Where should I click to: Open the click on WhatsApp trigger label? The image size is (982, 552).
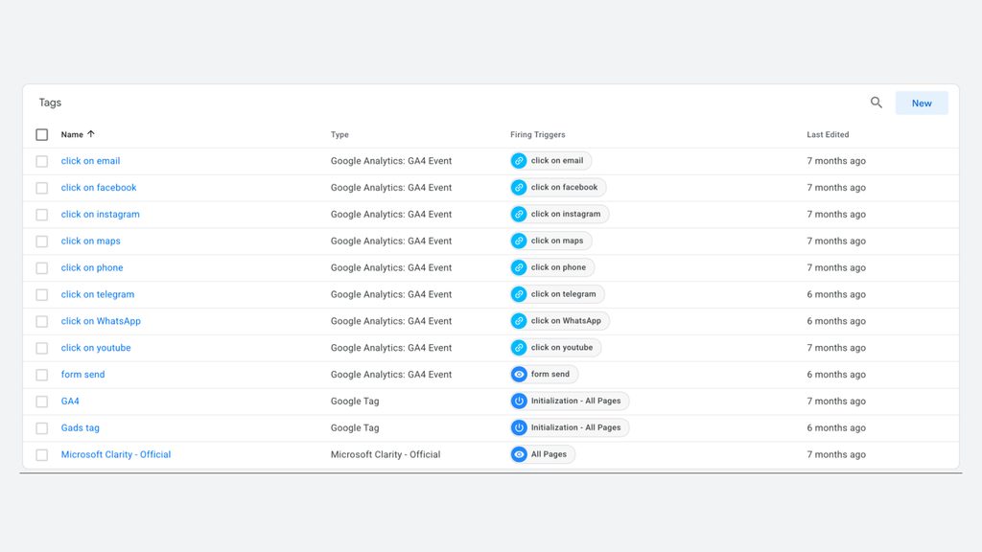tap(566, 321)
